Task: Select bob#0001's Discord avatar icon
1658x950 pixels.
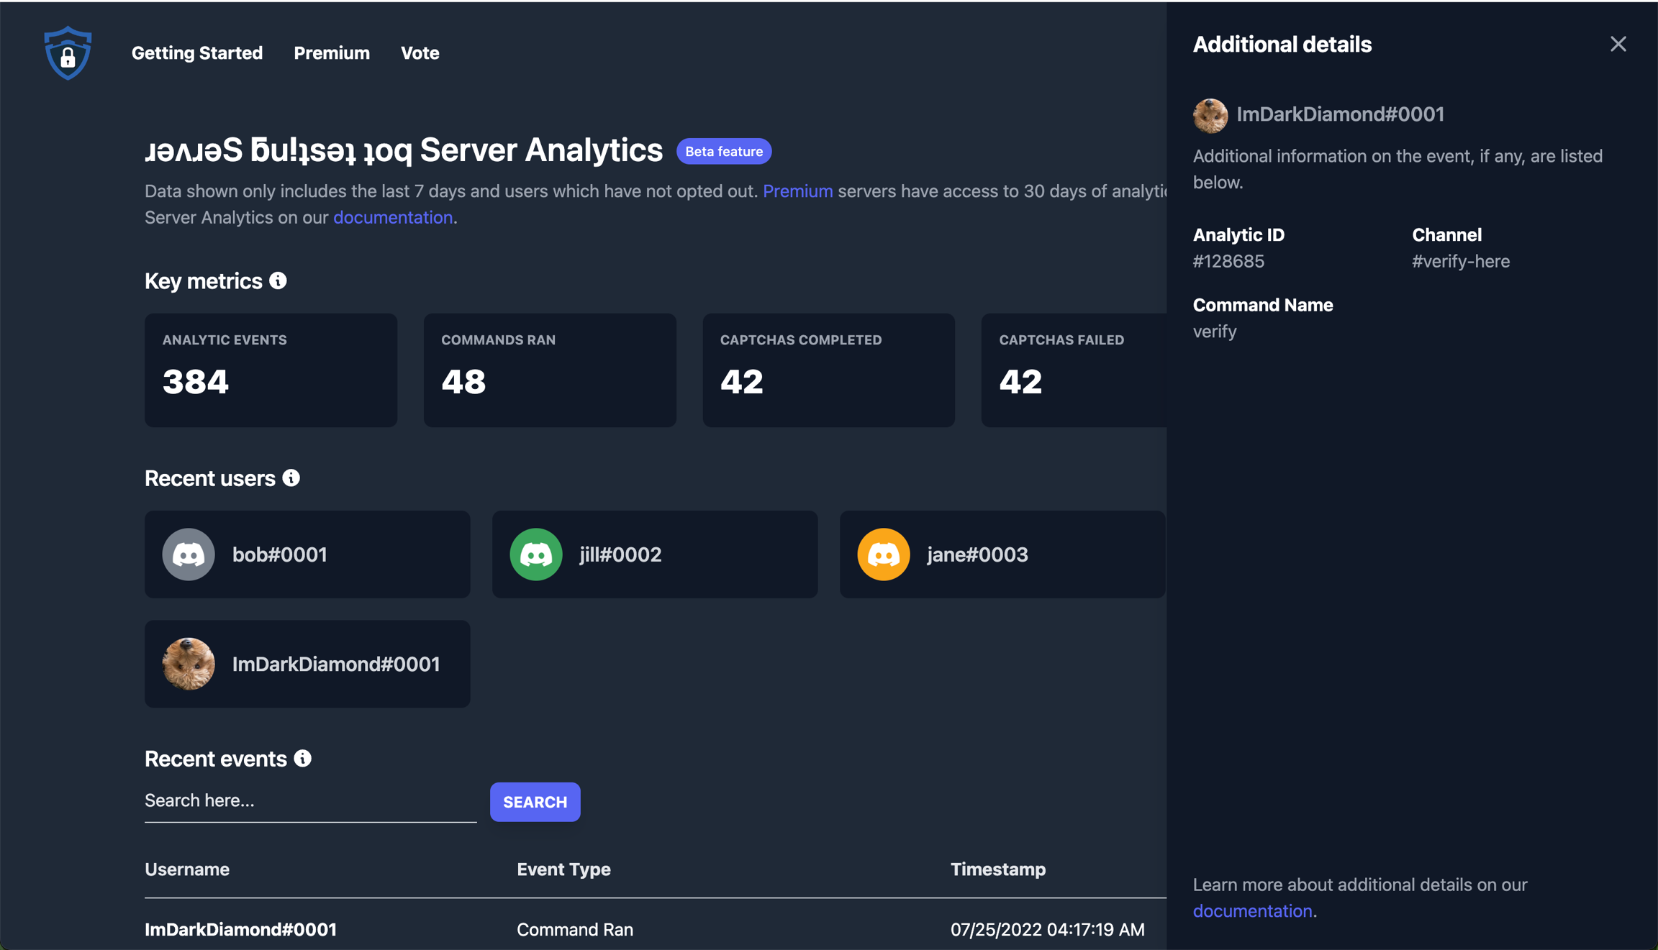Action: (x=189, y=554)
